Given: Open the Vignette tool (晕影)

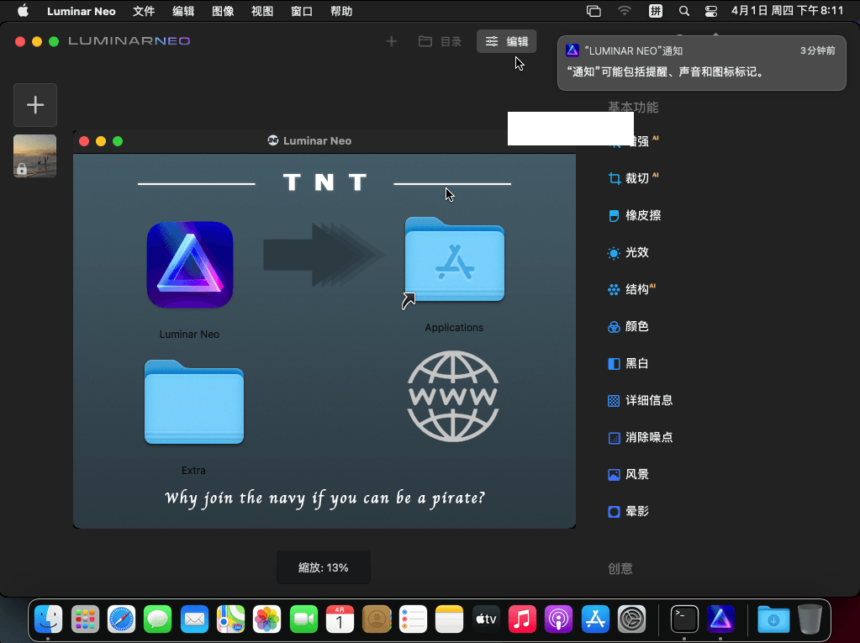Looking at the screenshot, I should pyautogui.click(x=629, y=511).
